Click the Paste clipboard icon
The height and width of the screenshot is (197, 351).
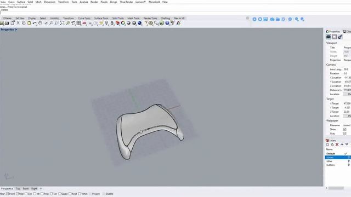point(29,23)
